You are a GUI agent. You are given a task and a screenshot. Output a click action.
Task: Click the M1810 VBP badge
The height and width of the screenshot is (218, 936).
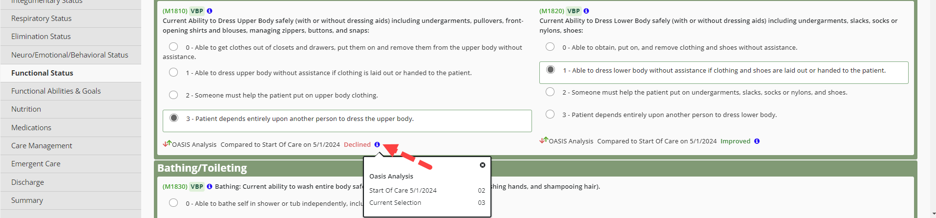click(197, 11)
